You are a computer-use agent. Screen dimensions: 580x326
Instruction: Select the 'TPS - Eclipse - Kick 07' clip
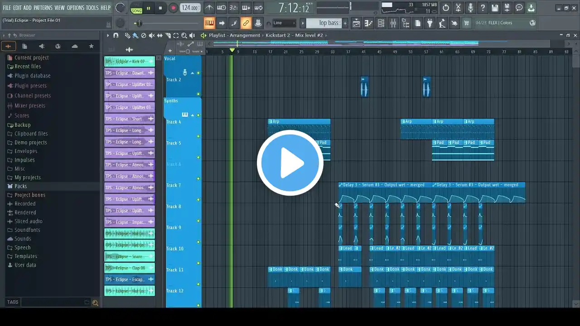pos(130,61)
